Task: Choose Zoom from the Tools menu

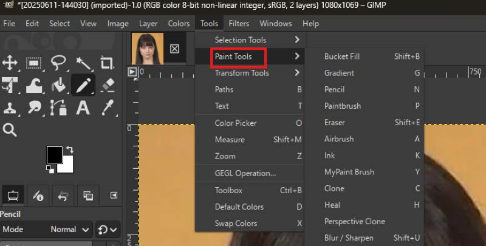Action: point(250,156)
